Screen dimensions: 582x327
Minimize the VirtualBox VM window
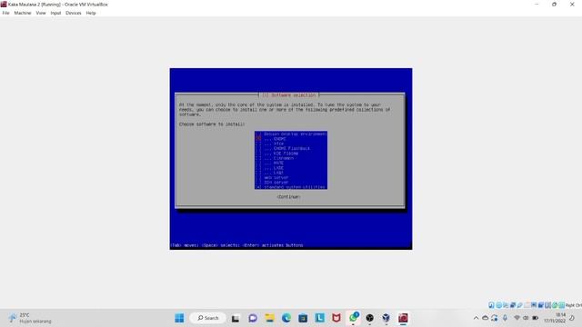[537, 5]
